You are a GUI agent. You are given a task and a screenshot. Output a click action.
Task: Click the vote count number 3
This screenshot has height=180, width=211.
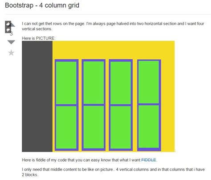(12, 34)
